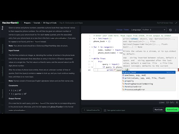Select ProcessLookupError suggestion
This screenshot has width=179, height=134.
(149, 89)
